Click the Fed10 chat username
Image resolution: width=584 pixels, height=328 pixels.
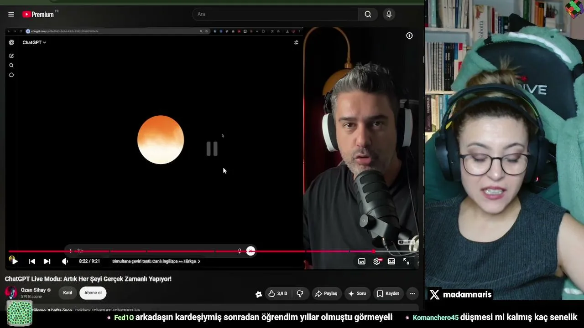coord(124,318)
